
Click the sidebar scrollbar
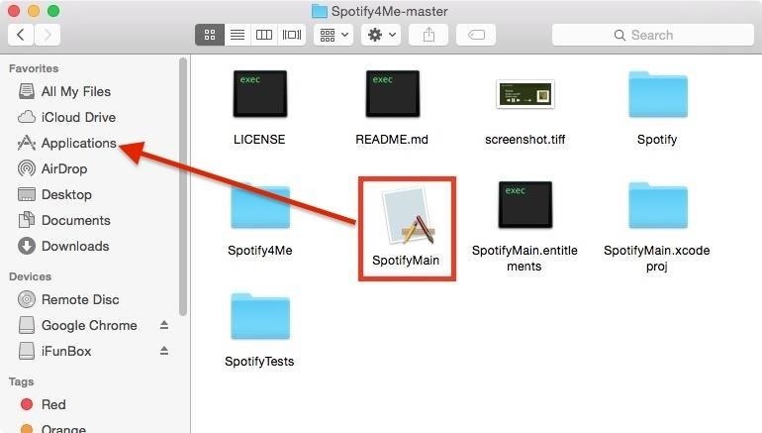click(x=183, y=187)
